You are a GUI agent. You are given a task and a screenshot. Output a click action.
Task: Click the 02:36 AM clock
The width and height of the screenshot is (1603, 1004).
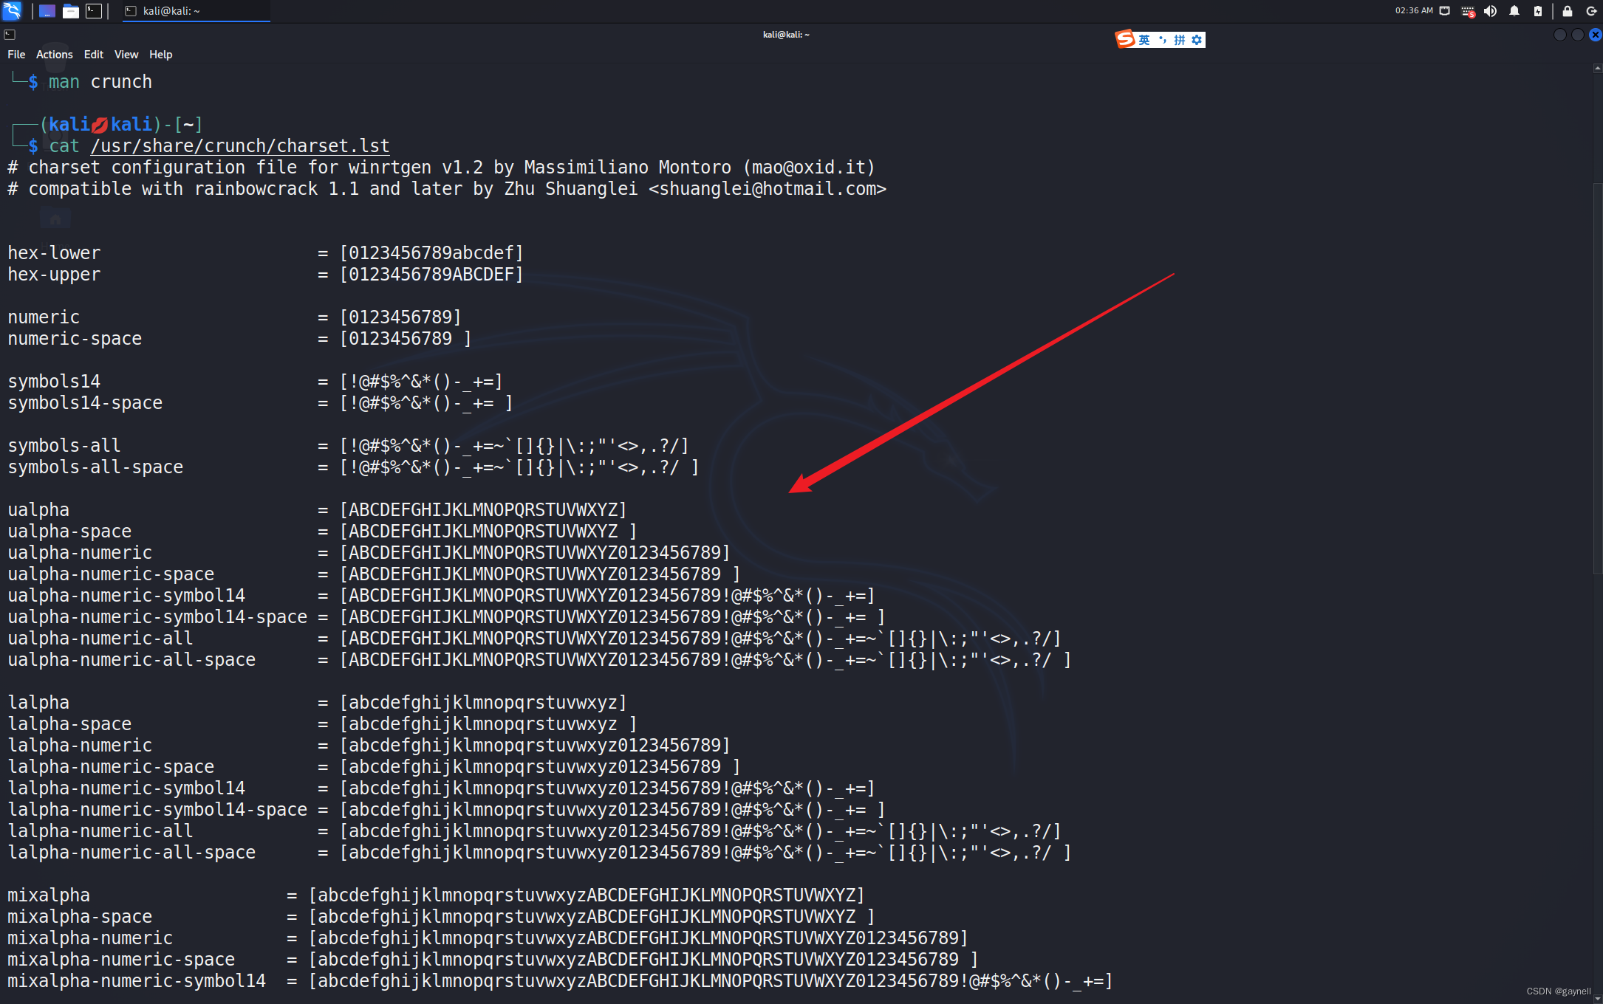[1413, 11]
